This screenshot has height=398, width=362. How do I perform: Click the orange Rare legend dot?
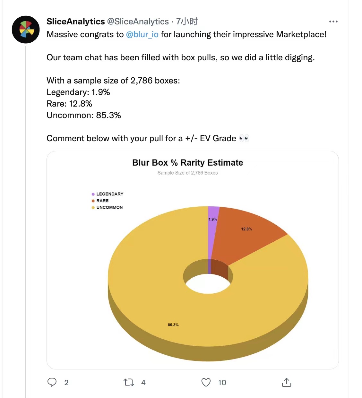click(x=93, y=201)
